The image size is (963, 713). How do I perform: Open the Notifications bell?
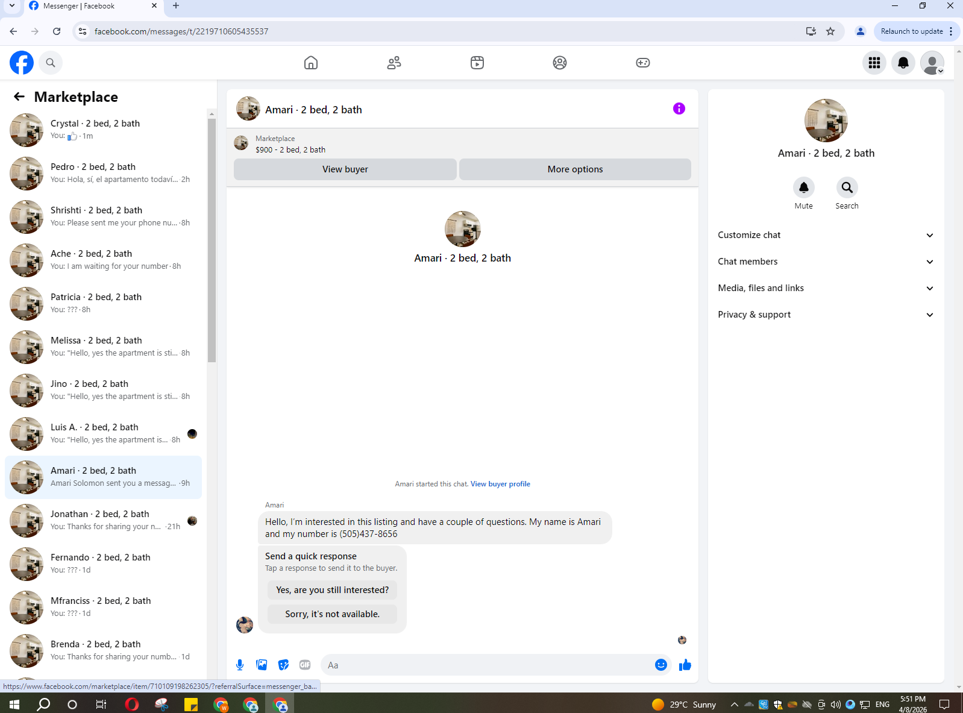click(903, 63)
